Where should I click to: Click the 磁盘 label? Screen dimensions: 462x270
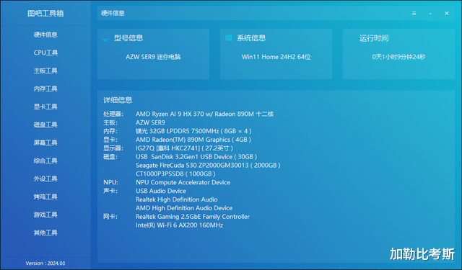pyautogui.click(x=110, y=156)
